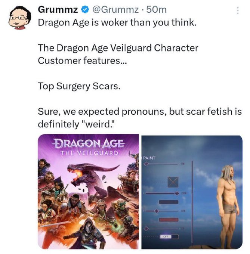Toggle the OFF switch in character creator

pos(169,236)
